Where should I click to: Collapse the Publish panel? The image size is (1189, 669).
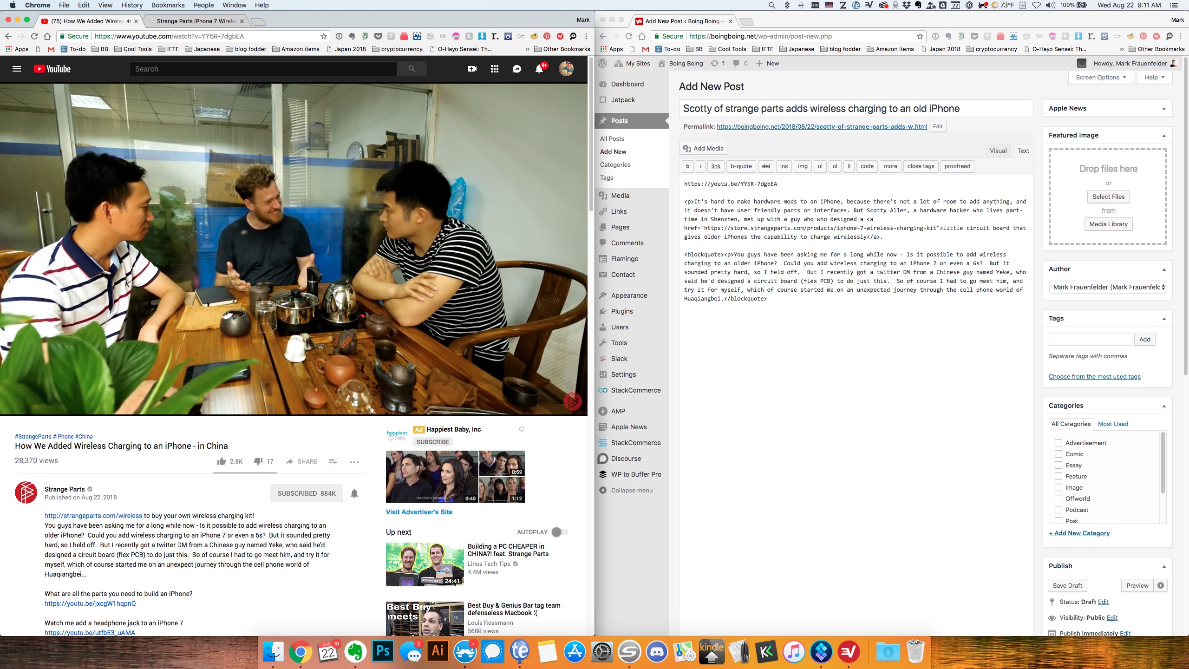(1164, 566)
